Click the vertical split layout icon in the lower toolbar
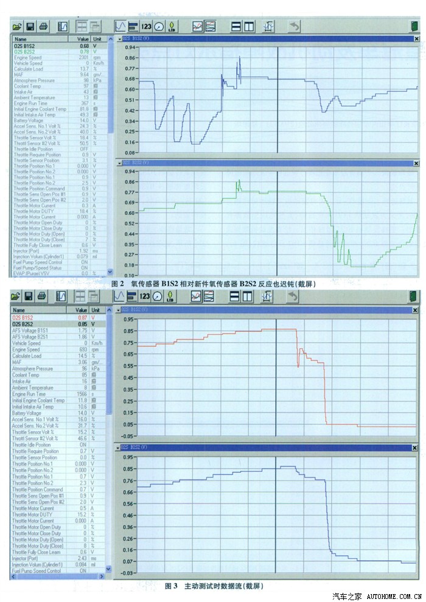This screenshot has height=602, width=426. (x=249, y=296)
